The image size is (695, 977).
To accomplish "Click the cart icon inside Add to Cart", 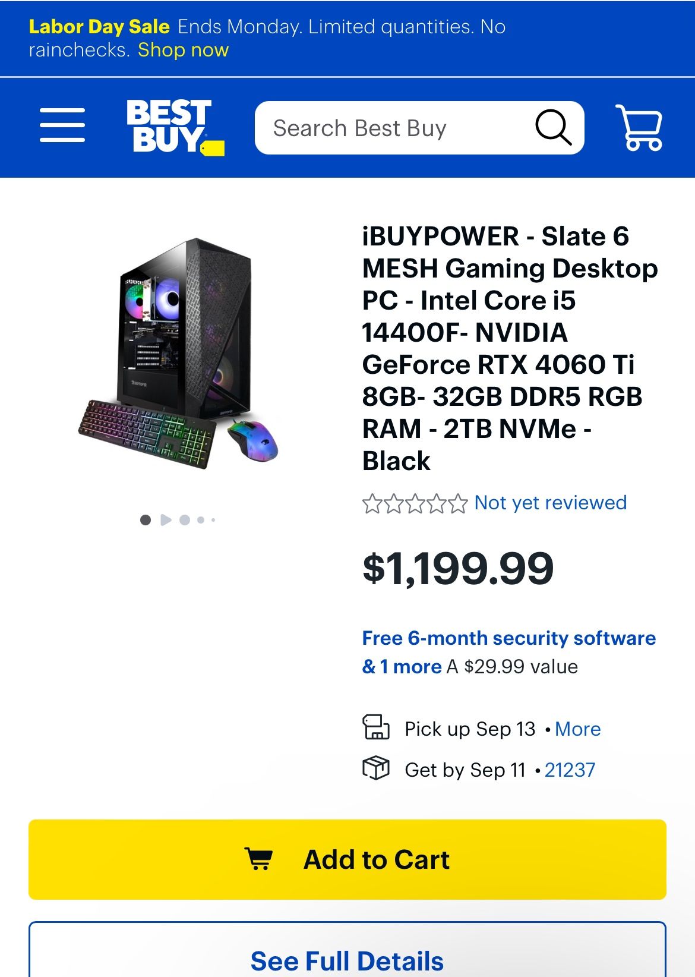I will pyautogui.click(x=259, y=859).
